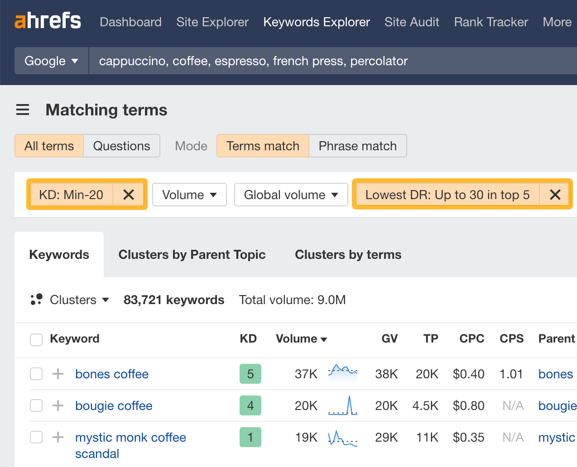Open the Volume filter dropdown

coord(189,195)
